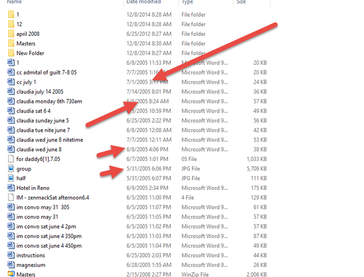Sort by the Type column header

pyautogui.click(x=187, y=2)
